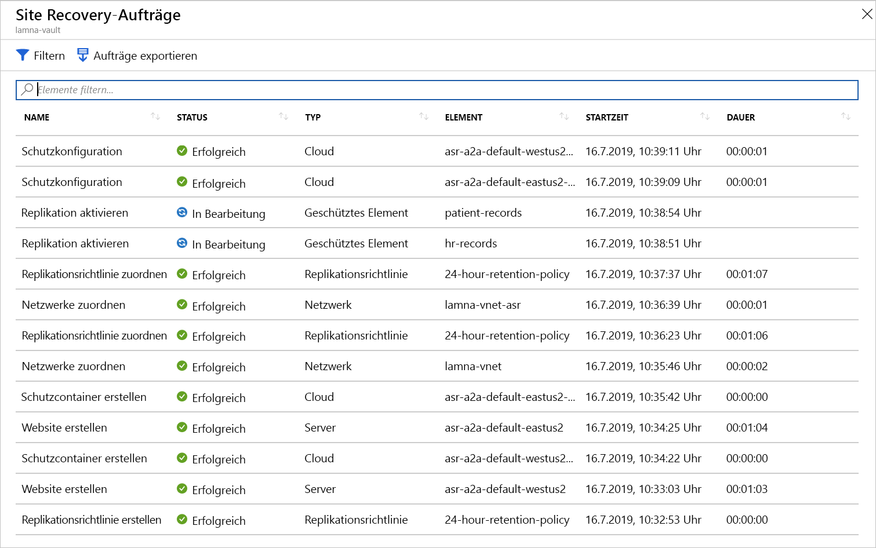876x548 pixels.
Task: Click the STATUS column header
Action: tap(192, 117)
